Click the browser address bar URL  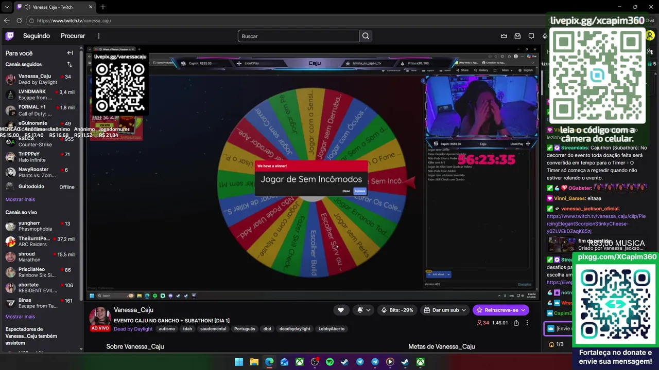click(74, 21)
